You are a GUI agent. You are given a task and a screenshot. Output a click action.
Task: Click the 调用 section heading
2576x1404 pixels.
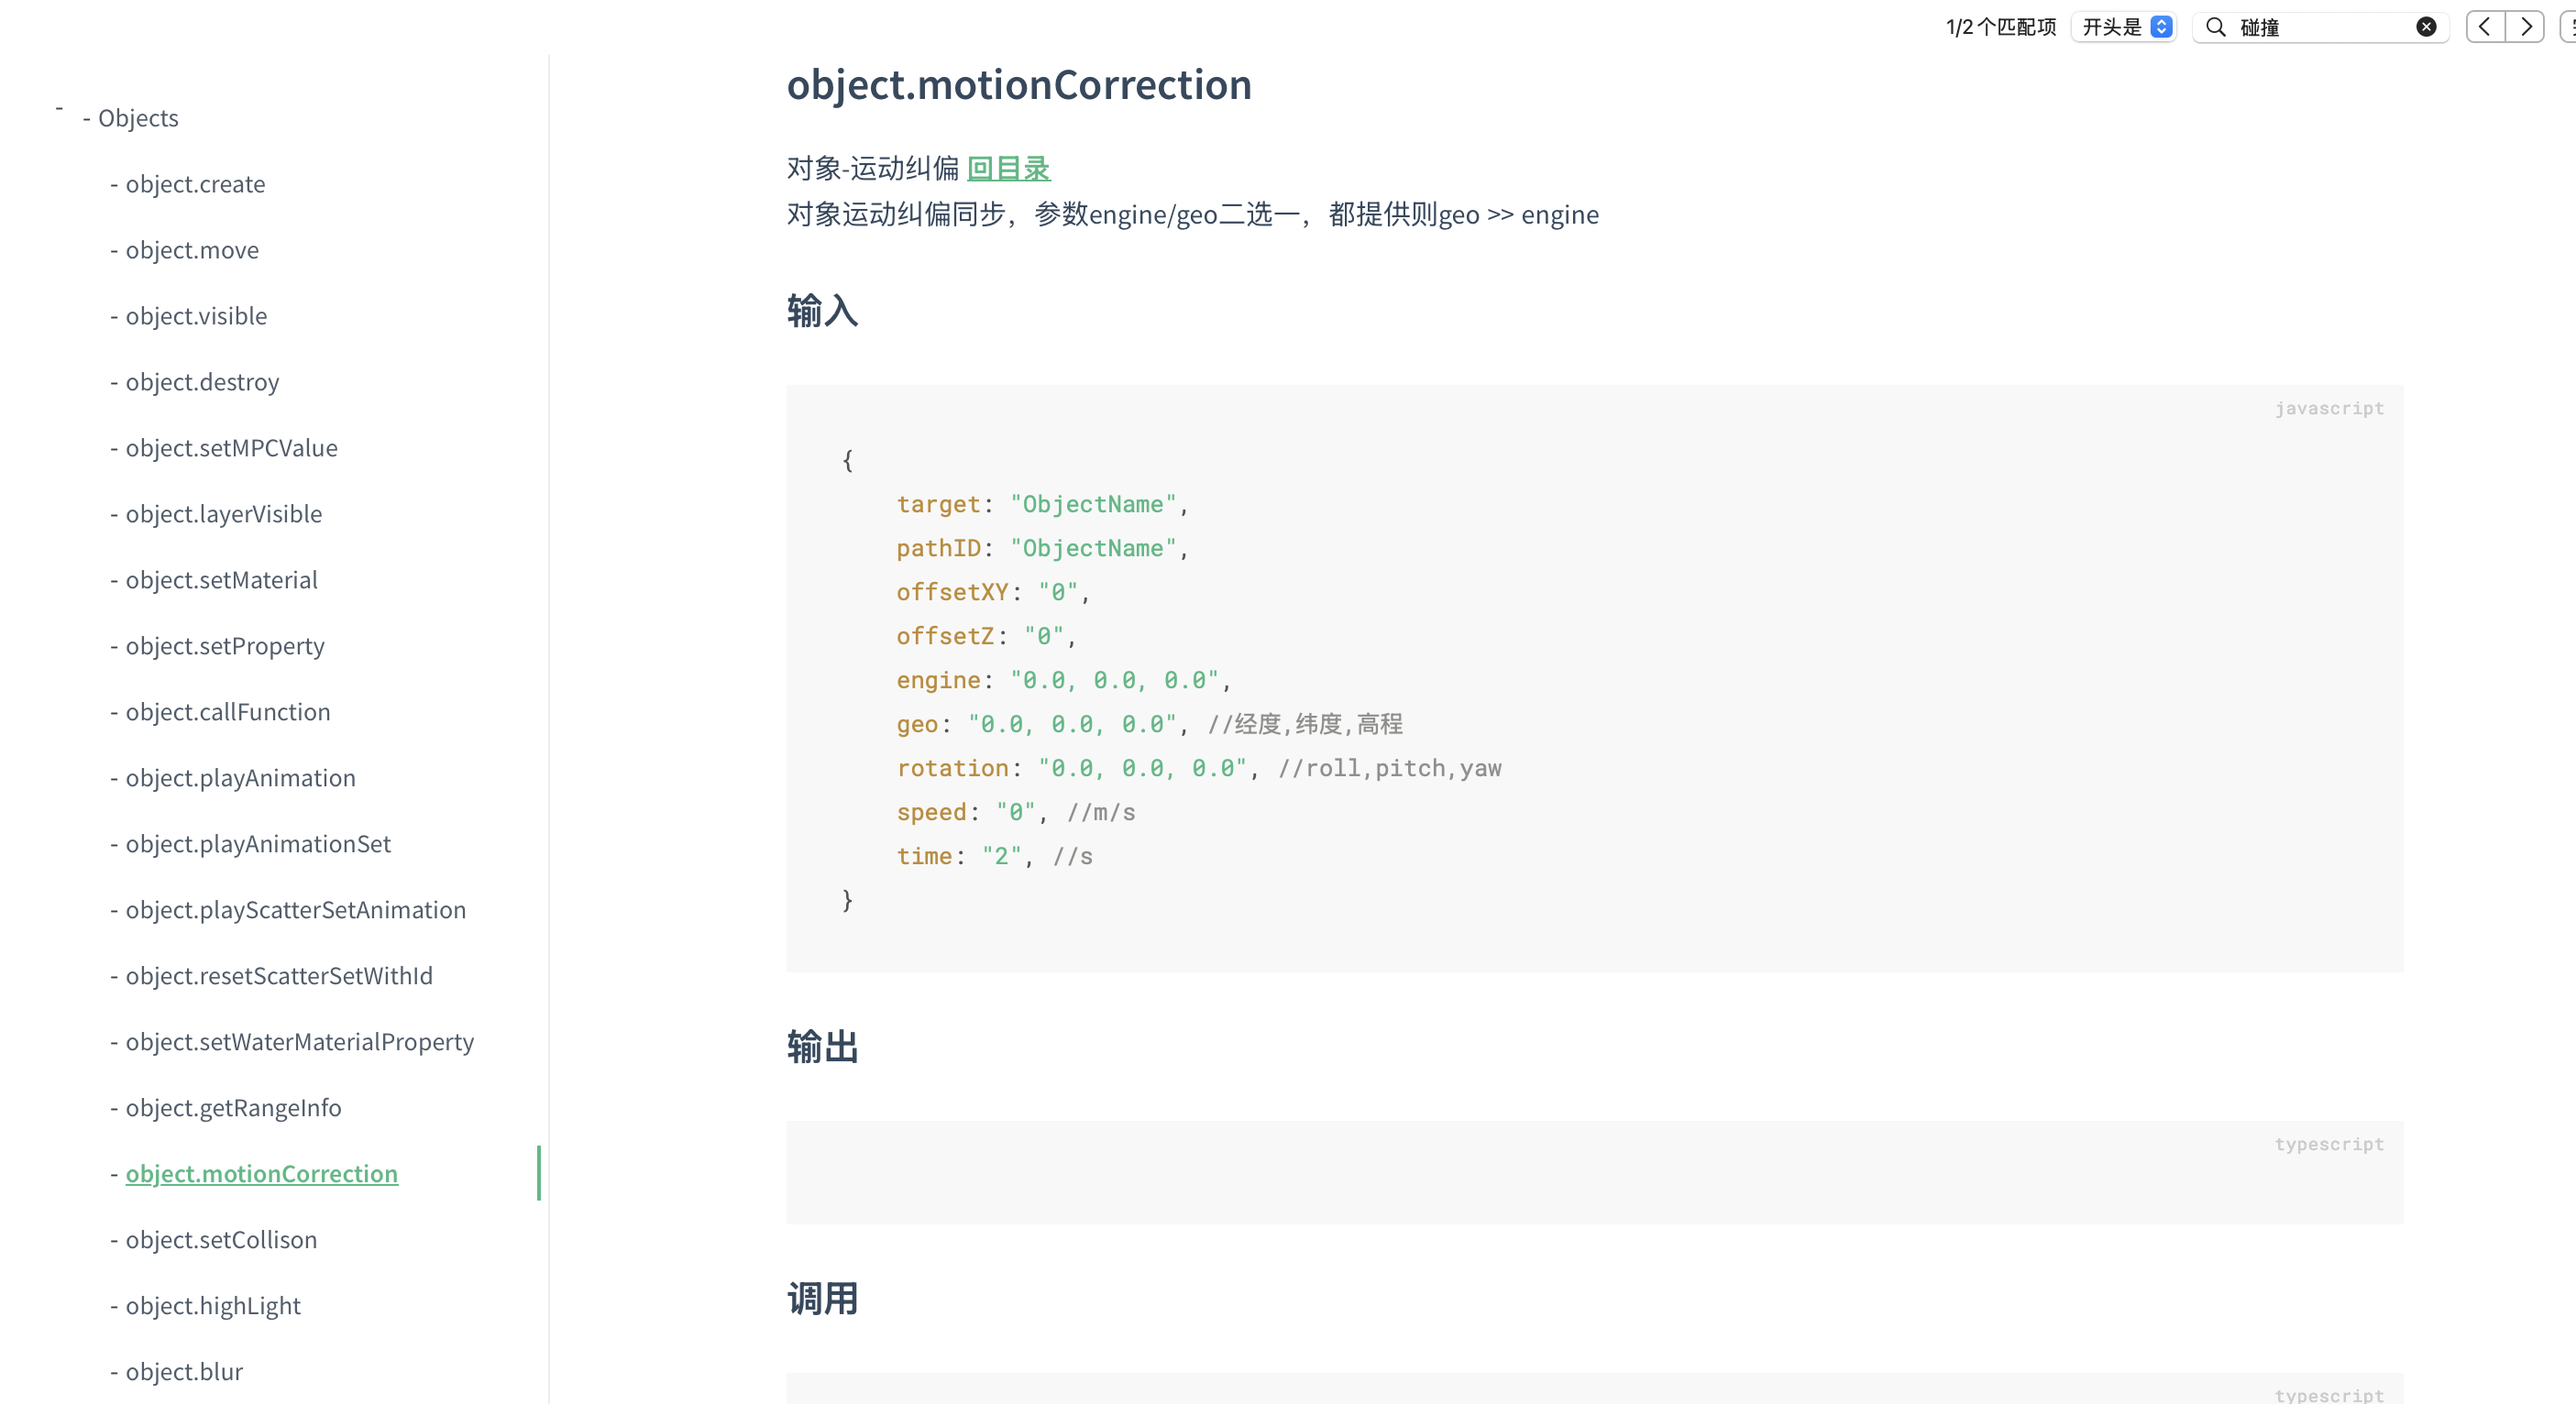coord(822,1299)
